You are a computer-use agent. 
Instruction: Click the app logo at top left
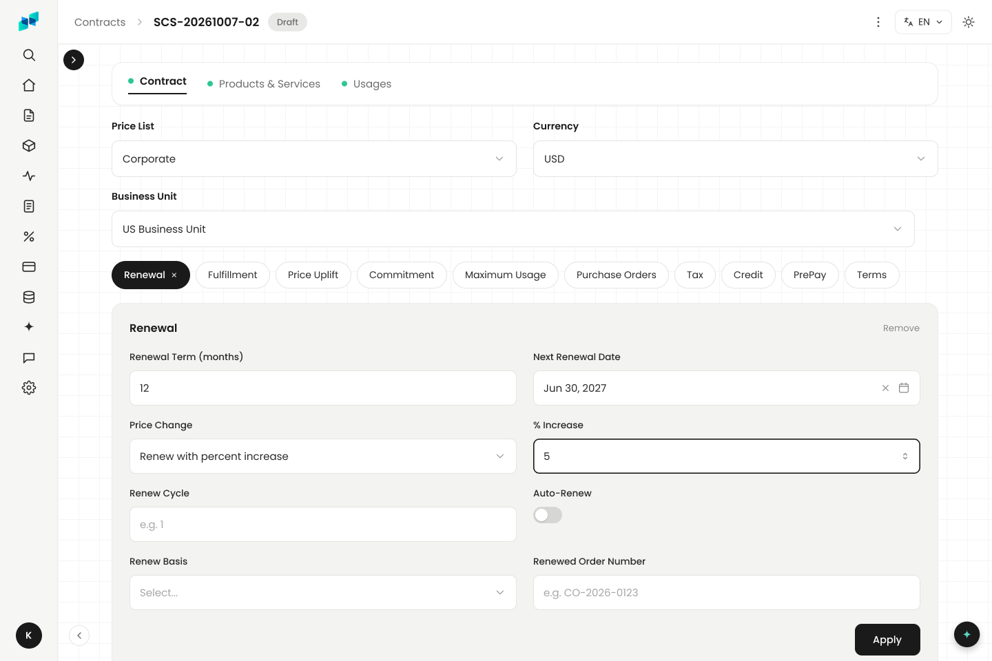click(x=29, y=22)
